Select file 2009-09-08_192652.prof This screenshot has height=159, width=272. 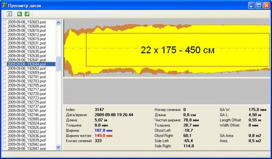(26, 69)
